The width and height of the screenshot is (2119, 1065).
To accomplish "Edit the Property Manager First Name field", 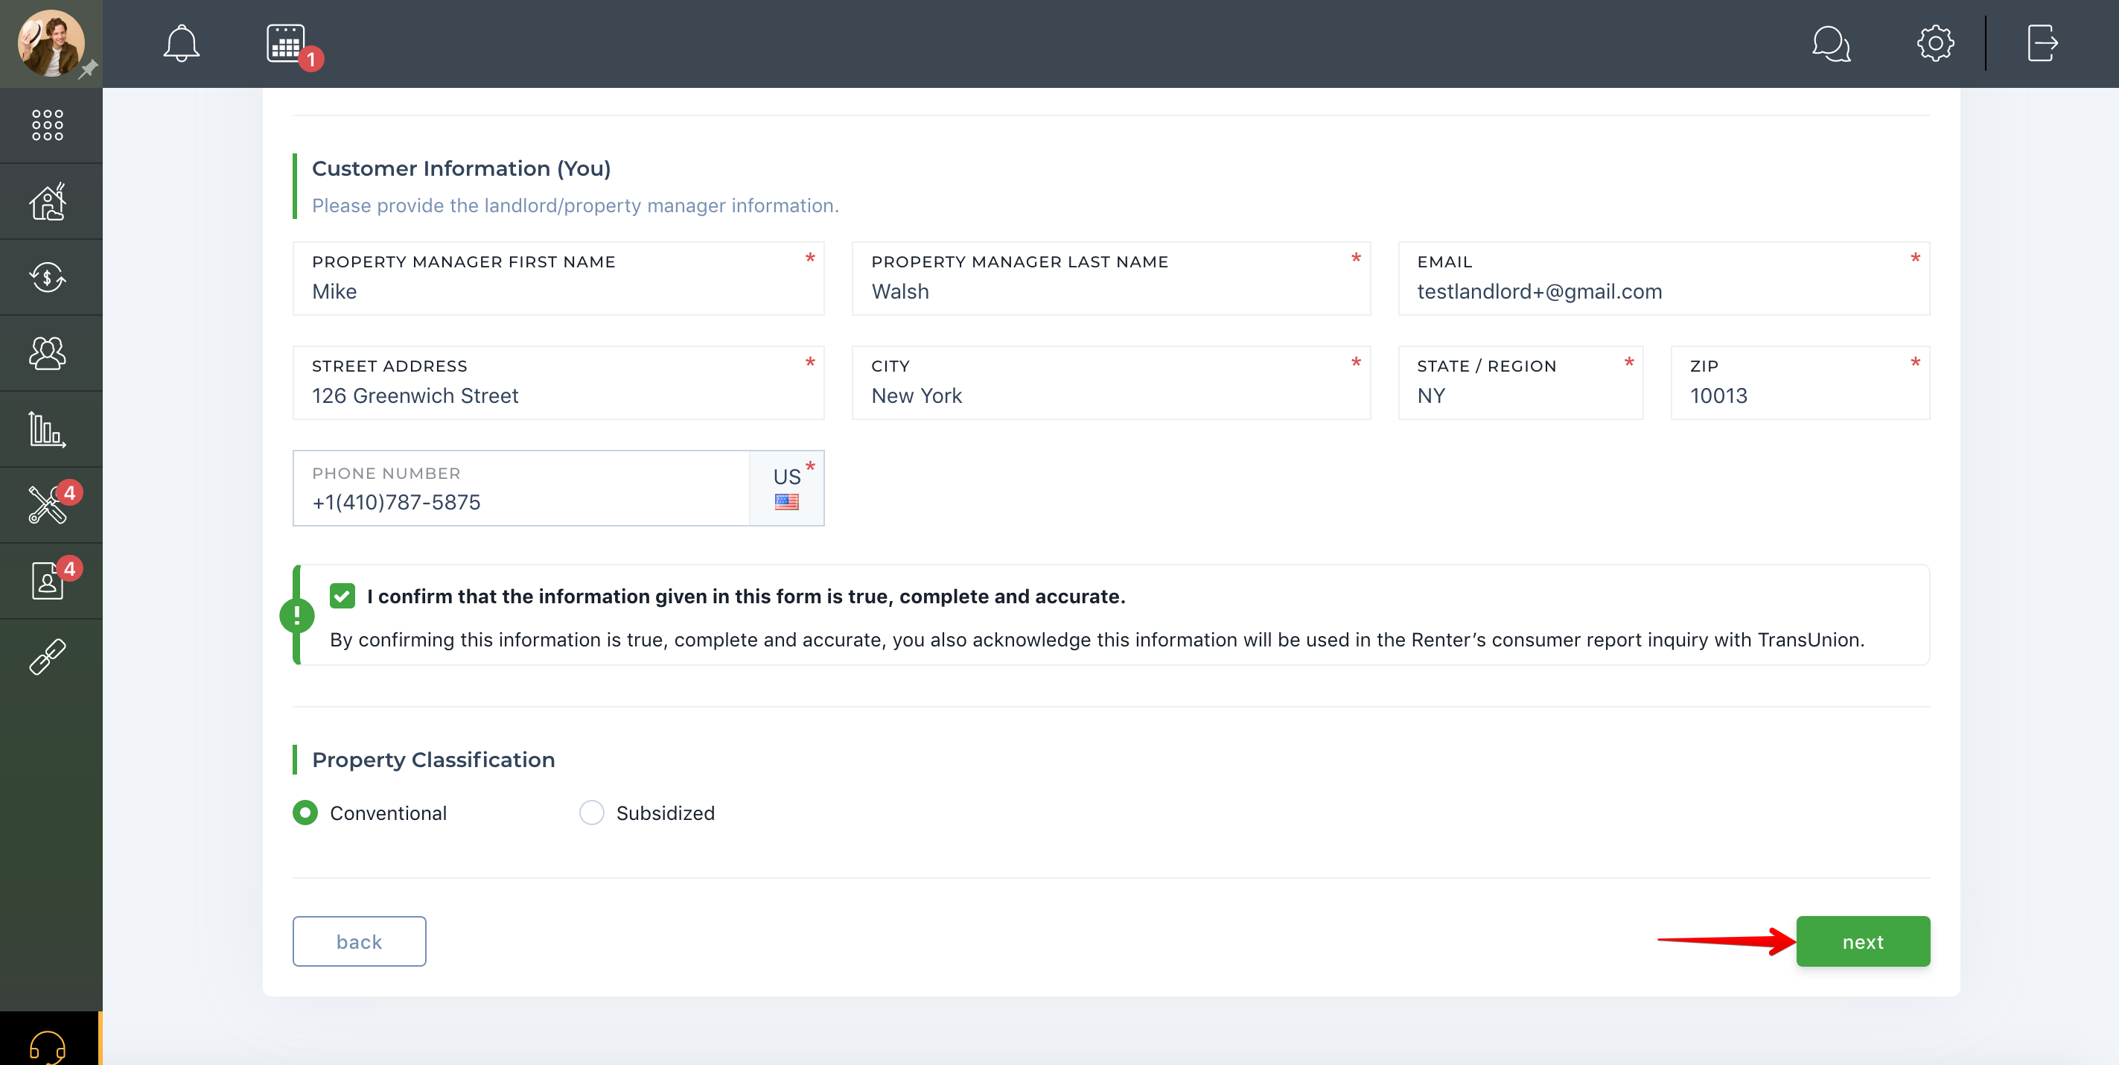I will 558,279.
